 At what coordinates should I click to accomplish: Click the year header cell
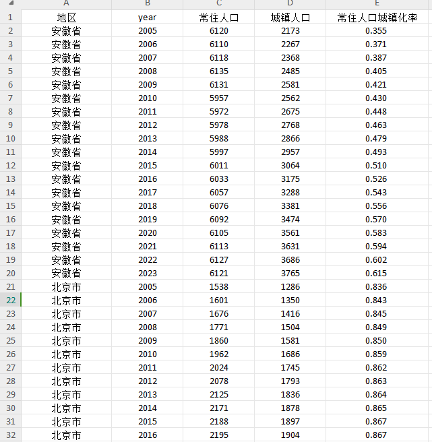pos(147,18)
